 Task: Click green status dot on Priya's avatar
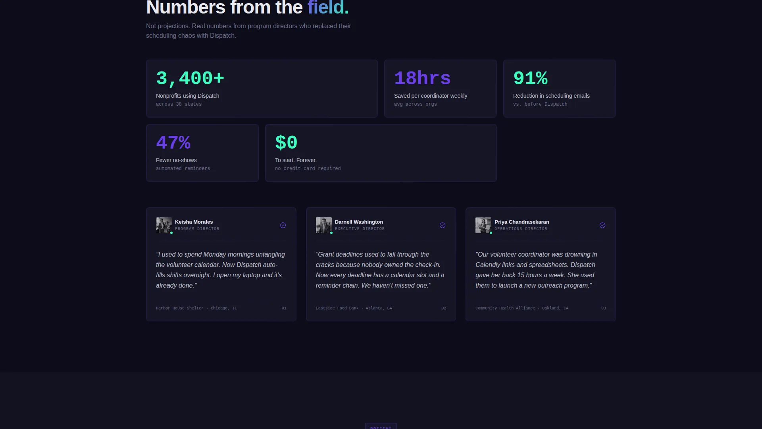[x=491, y=233]
